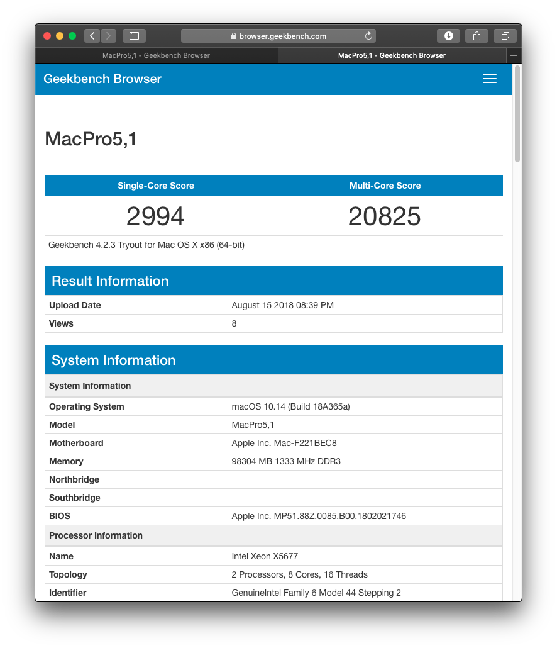Click the Safari forward arrow button
The image size is (557, 648).
click(x=108, y=36)
